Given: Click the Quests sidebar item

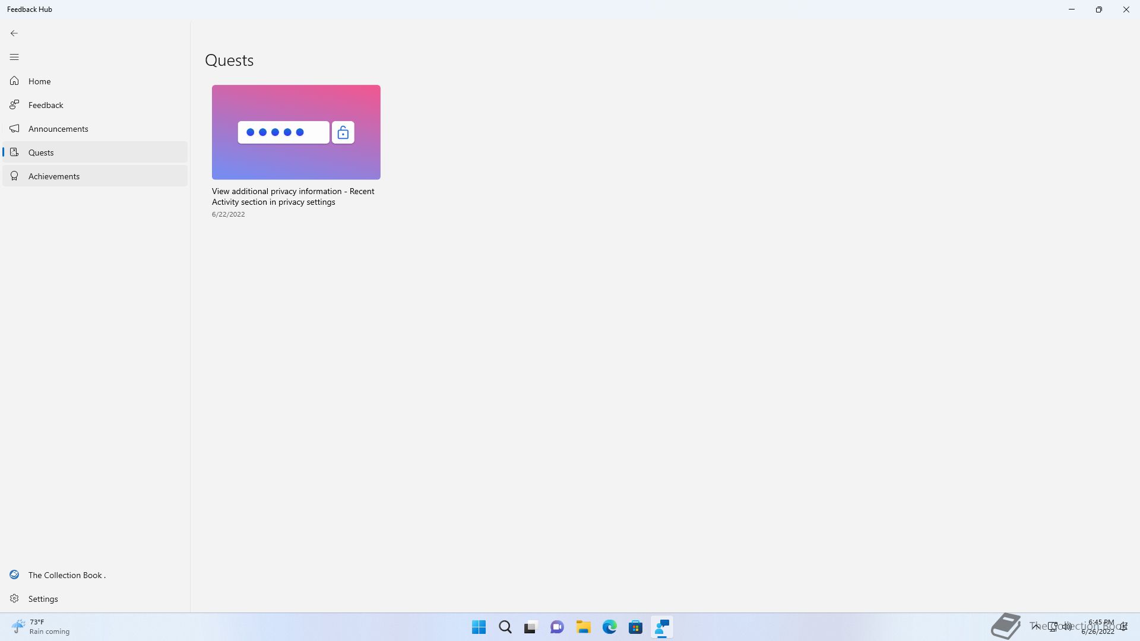Looking at the screenshot, I should 41,153.
